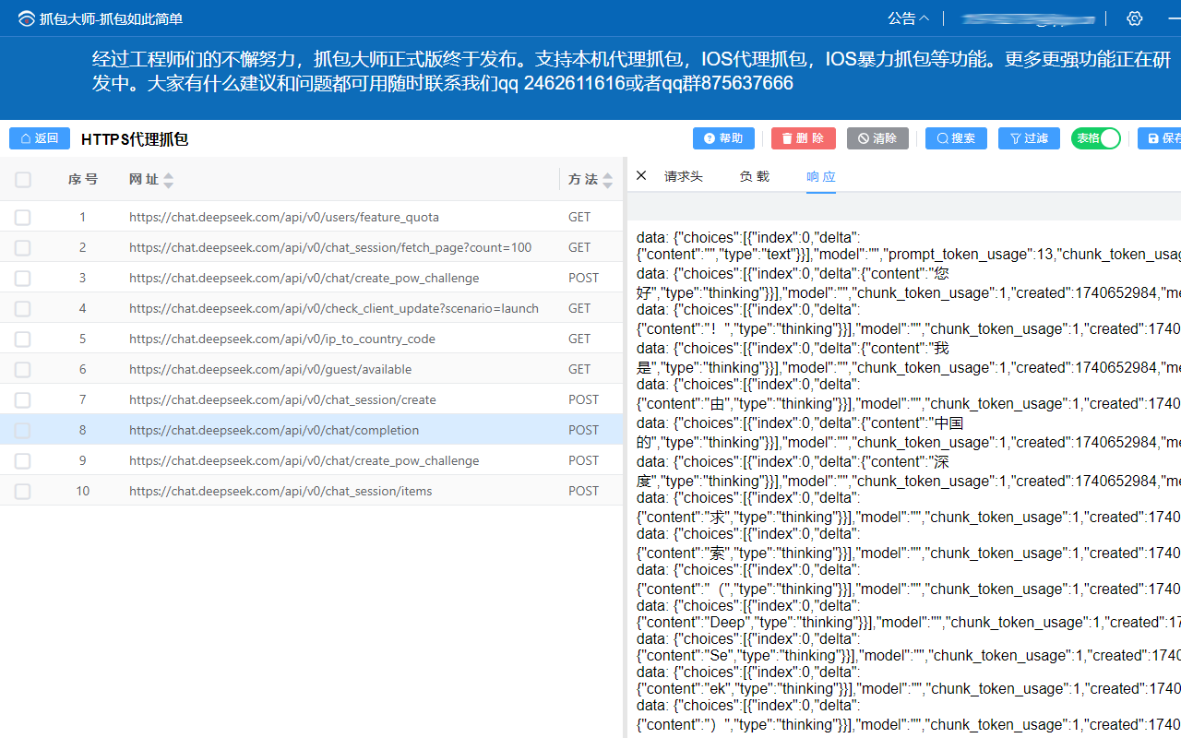Screen dimensions: 1181x738
Task: Click the 抓包大师 app logo icon
Action: [x=27, y=18]
